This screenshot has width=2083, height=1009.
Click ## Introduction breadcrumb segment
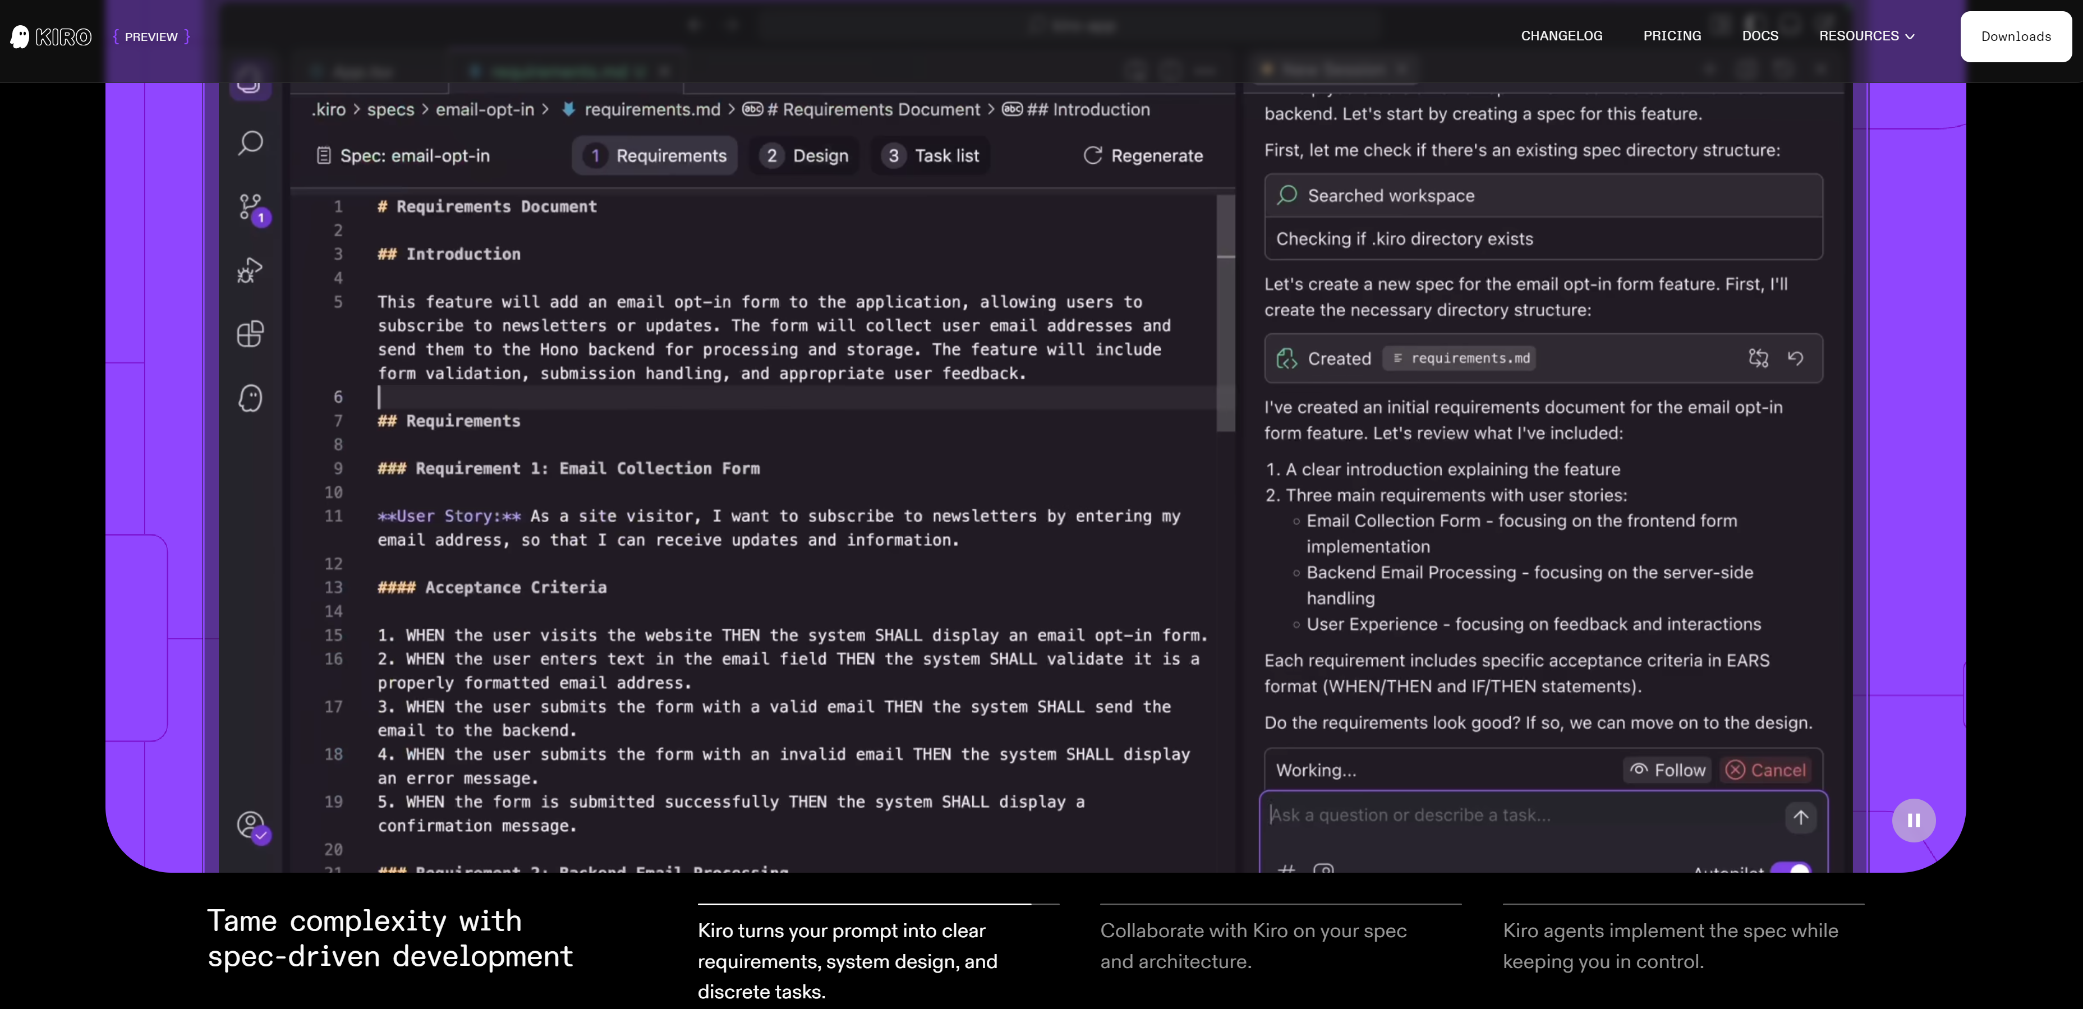click(x=1088, y=109)
